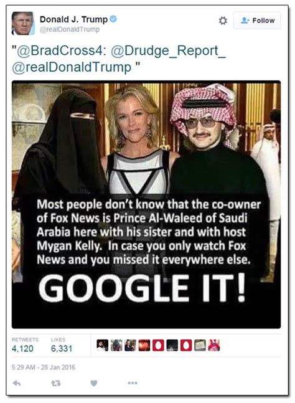
Task: Click the Donald J. Trump display name
Action: tap(73, 19)
